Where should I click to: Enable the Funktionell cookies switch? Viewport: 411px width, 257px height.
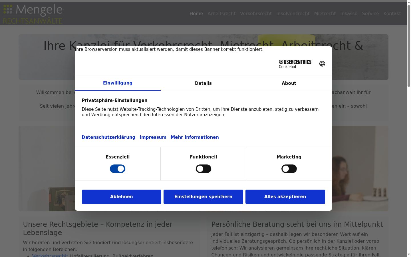[204, 169]
